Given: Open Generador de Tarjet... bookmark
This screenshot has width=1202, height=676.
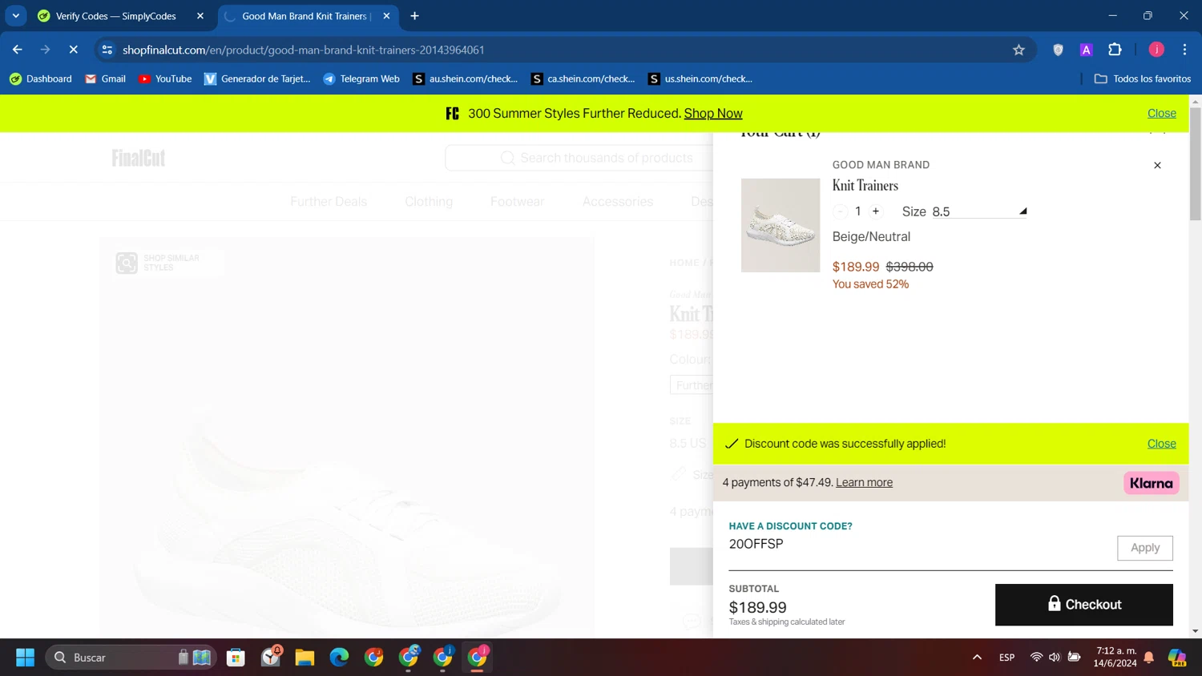Looking at the screenshot, I should coord(257,78).
